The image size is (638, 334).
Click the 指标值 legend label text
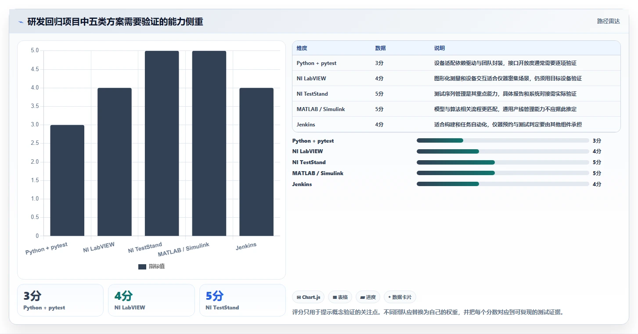point(157,266)
